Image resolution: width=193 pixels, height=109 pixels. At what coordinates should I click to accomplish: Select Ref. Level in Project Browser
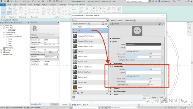12,30
